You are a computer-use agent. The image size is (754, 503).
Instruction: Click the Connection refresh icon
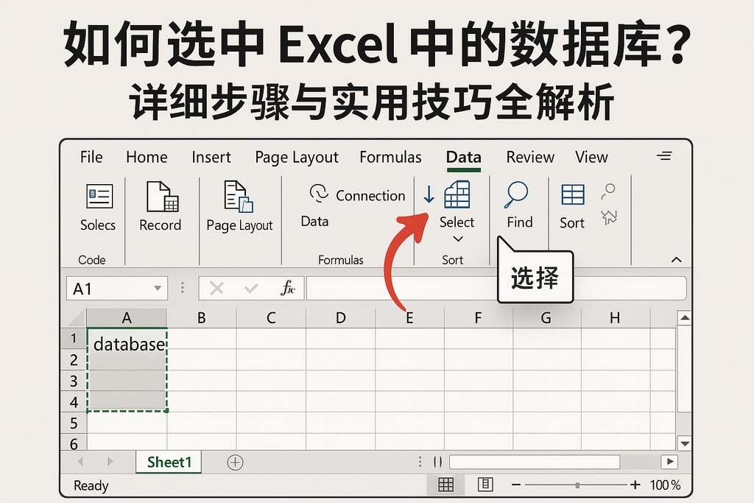point(318,194)
